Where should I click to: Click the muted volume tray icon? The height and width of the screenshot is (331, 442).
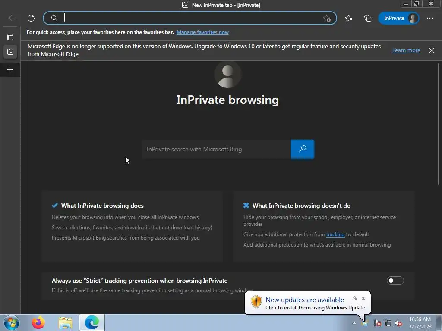[398, 323]
